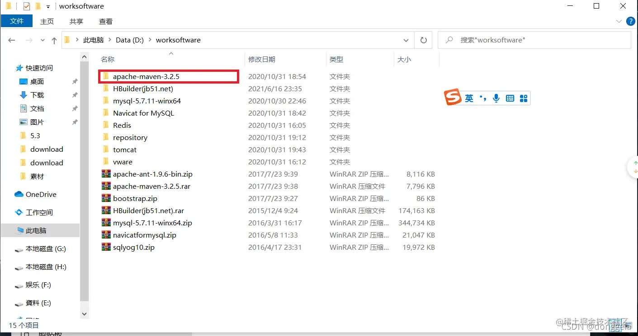Click the navigation pane scrollbar down arrow

click(84, 313)
